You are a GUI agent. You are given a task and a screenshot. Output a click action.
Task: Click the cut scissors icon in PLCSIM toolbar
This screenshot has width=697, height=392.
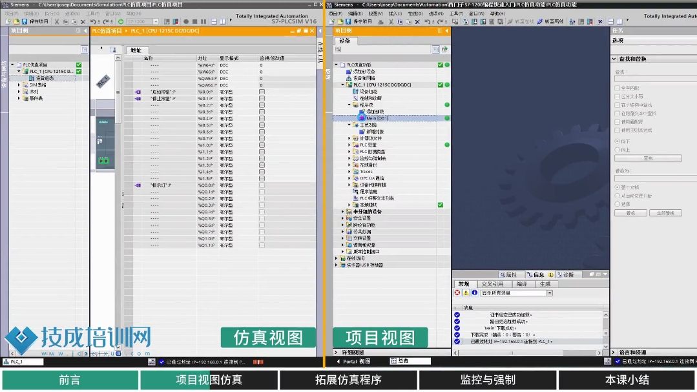pos(56,21)
